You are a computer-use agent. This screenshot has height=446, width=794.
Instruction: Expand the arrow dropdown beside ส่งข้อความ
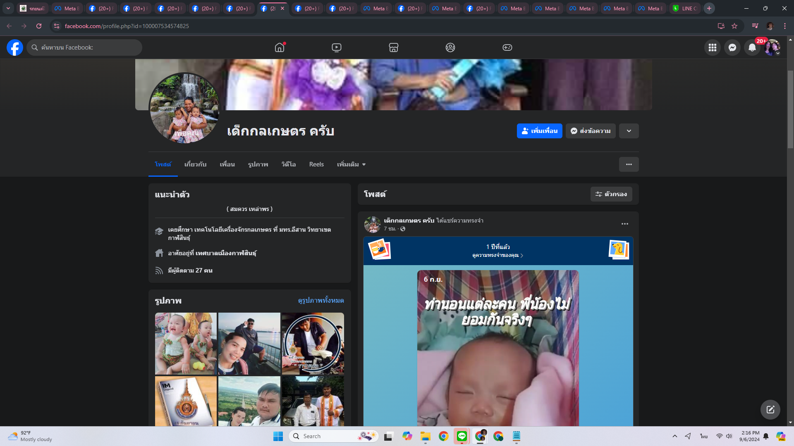[629, 131]
